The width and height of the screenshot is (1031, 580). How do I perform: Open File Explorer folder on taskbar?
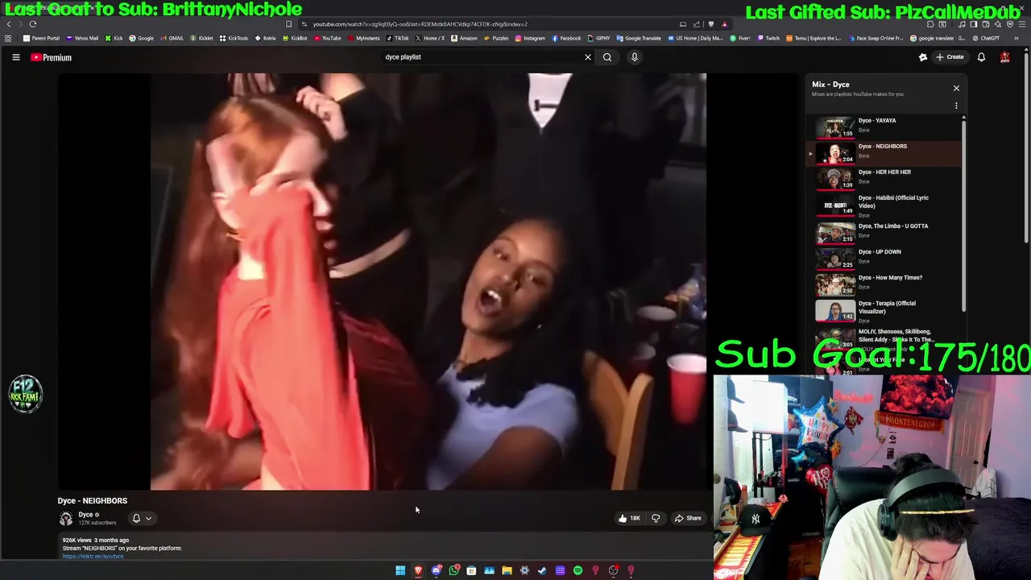point(507,570)
